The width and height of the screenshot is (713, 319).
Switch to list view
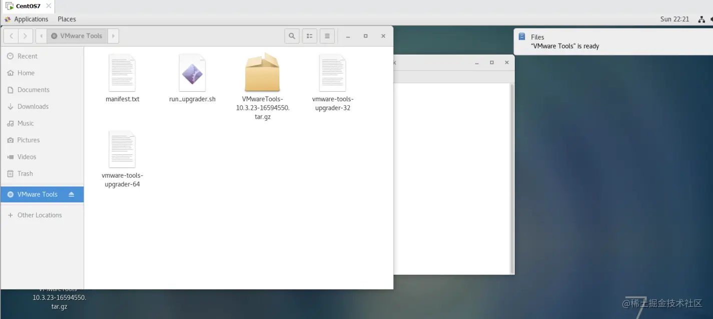[x=310, y=36]
